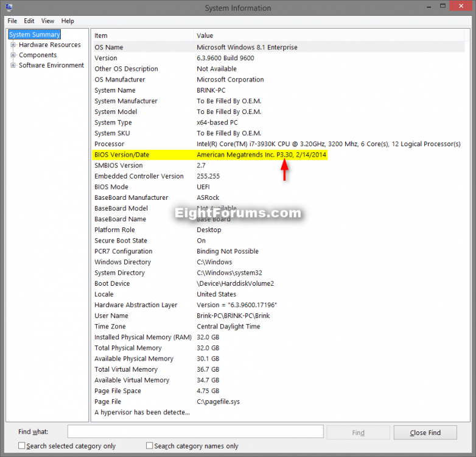Select the Page File Space row
Viewport: 476px width, 457px height.
click(278, 391)
